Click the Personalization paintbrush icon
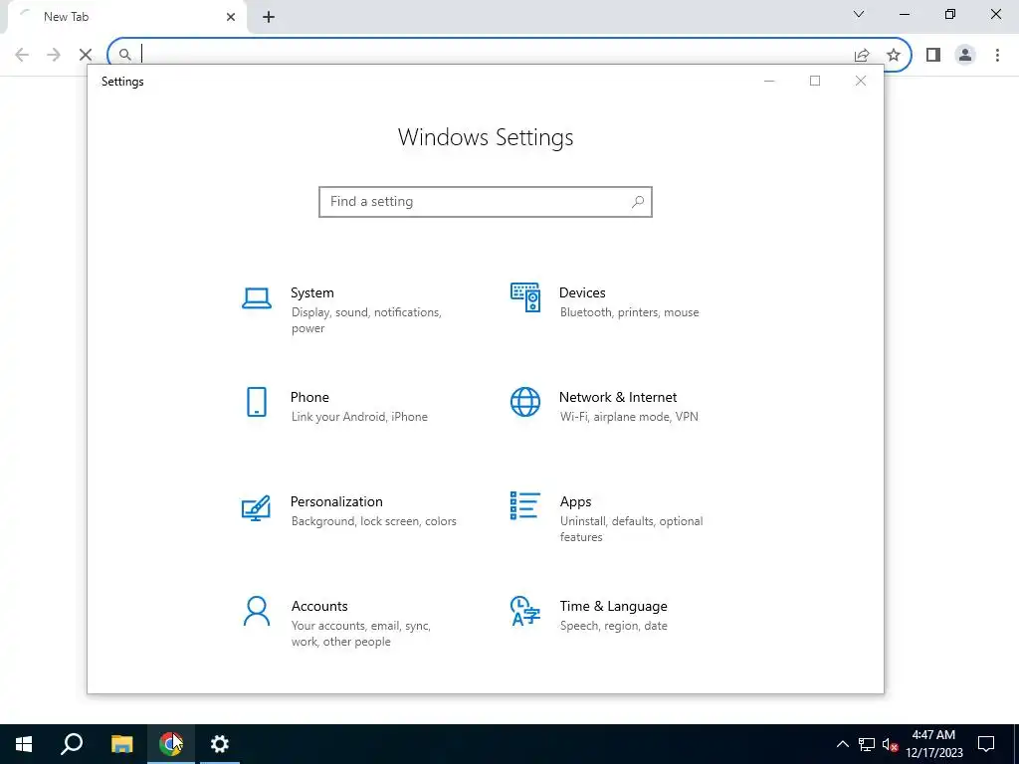 (256, 508)
